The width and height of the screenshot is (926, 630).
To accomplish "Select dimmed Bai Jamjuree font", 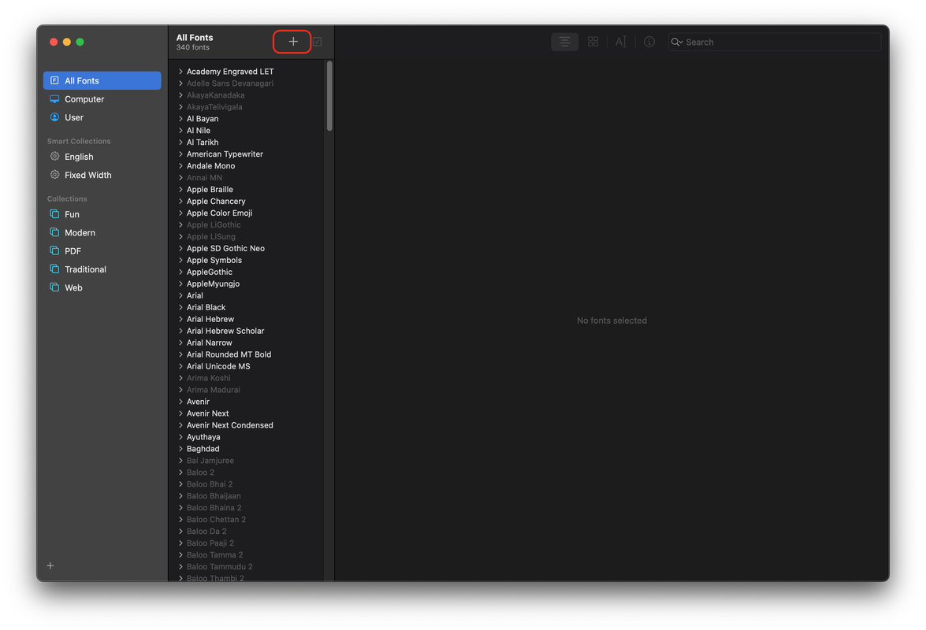I will coord(210,461).
